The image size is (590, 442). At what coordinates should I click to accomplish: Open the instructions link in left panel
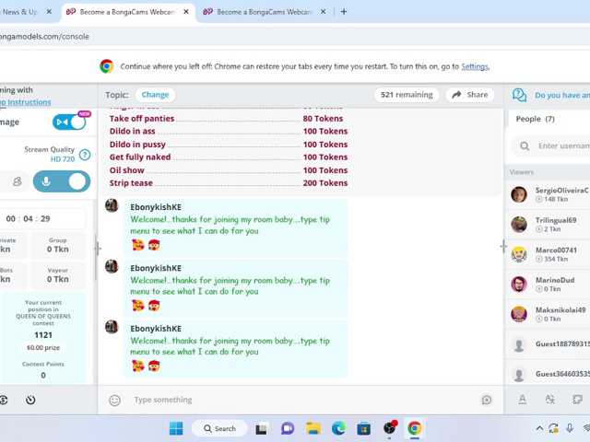click(x=25, y=102)
